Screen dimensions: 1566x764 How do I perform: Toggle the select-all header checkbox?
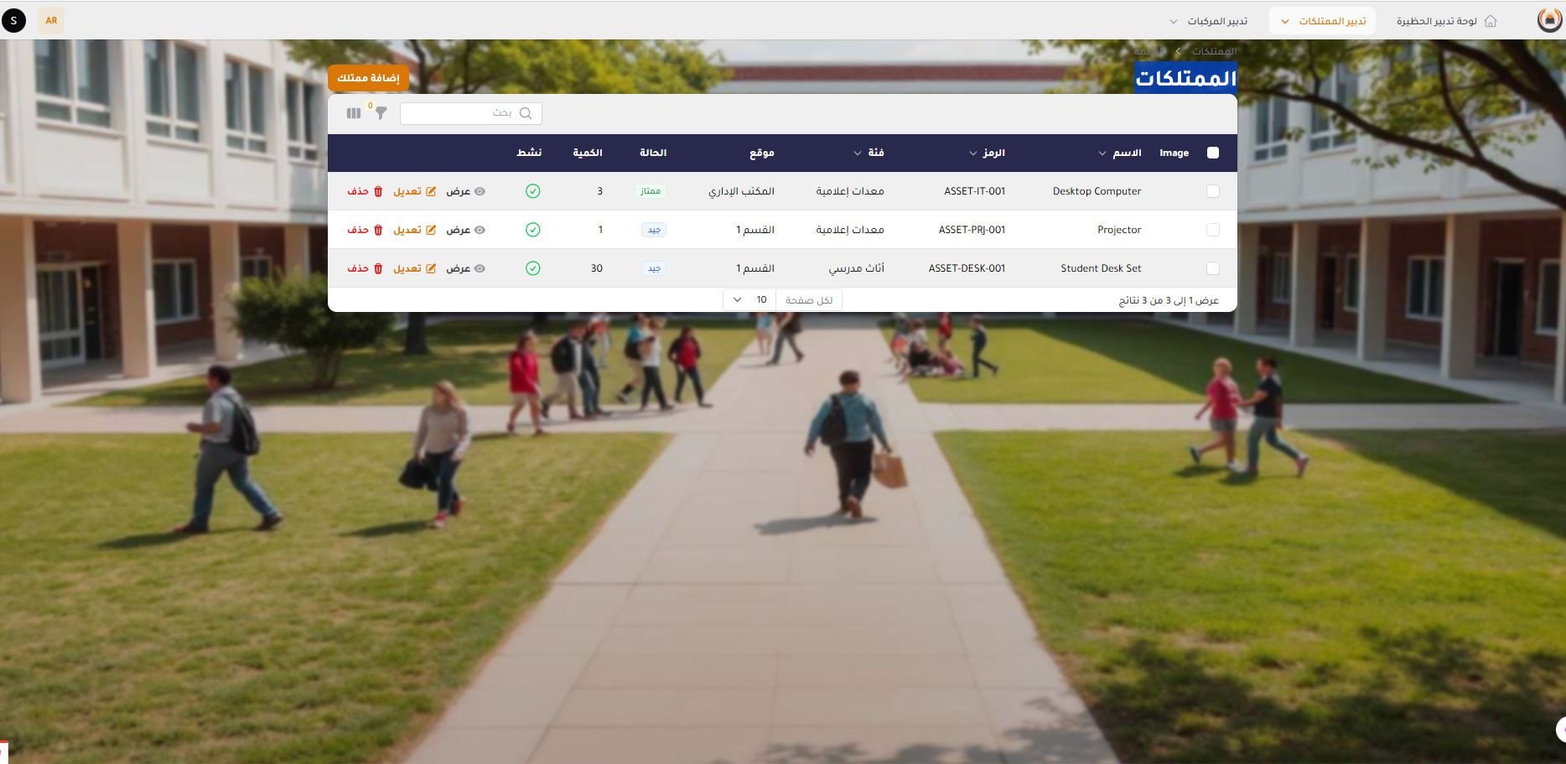pyautogui.click(x=1212, y=153)
